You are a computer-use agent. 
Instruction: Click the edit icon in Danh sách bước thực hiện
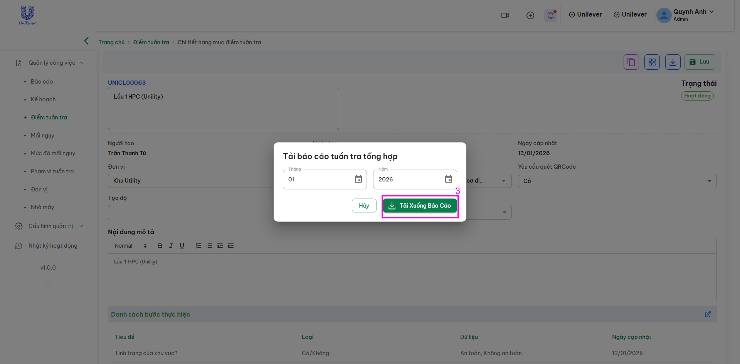tap(708, 314)
